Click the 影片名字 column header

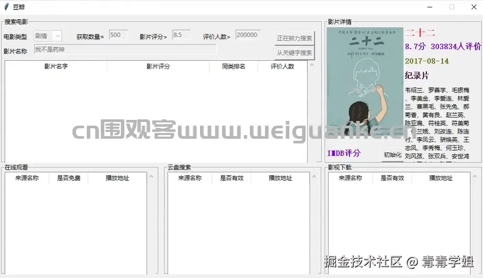56,66
